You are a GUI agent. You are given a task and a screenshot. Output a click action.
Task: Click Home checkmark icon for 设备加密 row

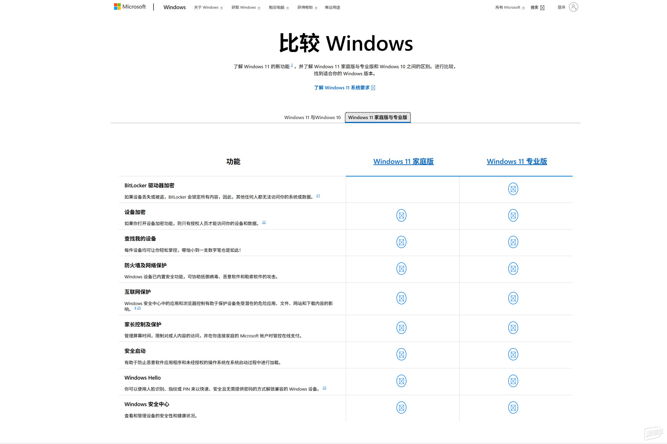click(x=401, y=215)
